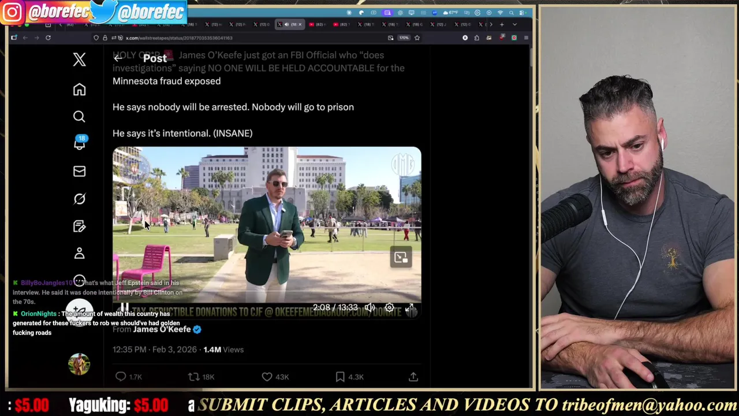
Task: Click the 1.4M Views text
Action: tap(223, 350)
